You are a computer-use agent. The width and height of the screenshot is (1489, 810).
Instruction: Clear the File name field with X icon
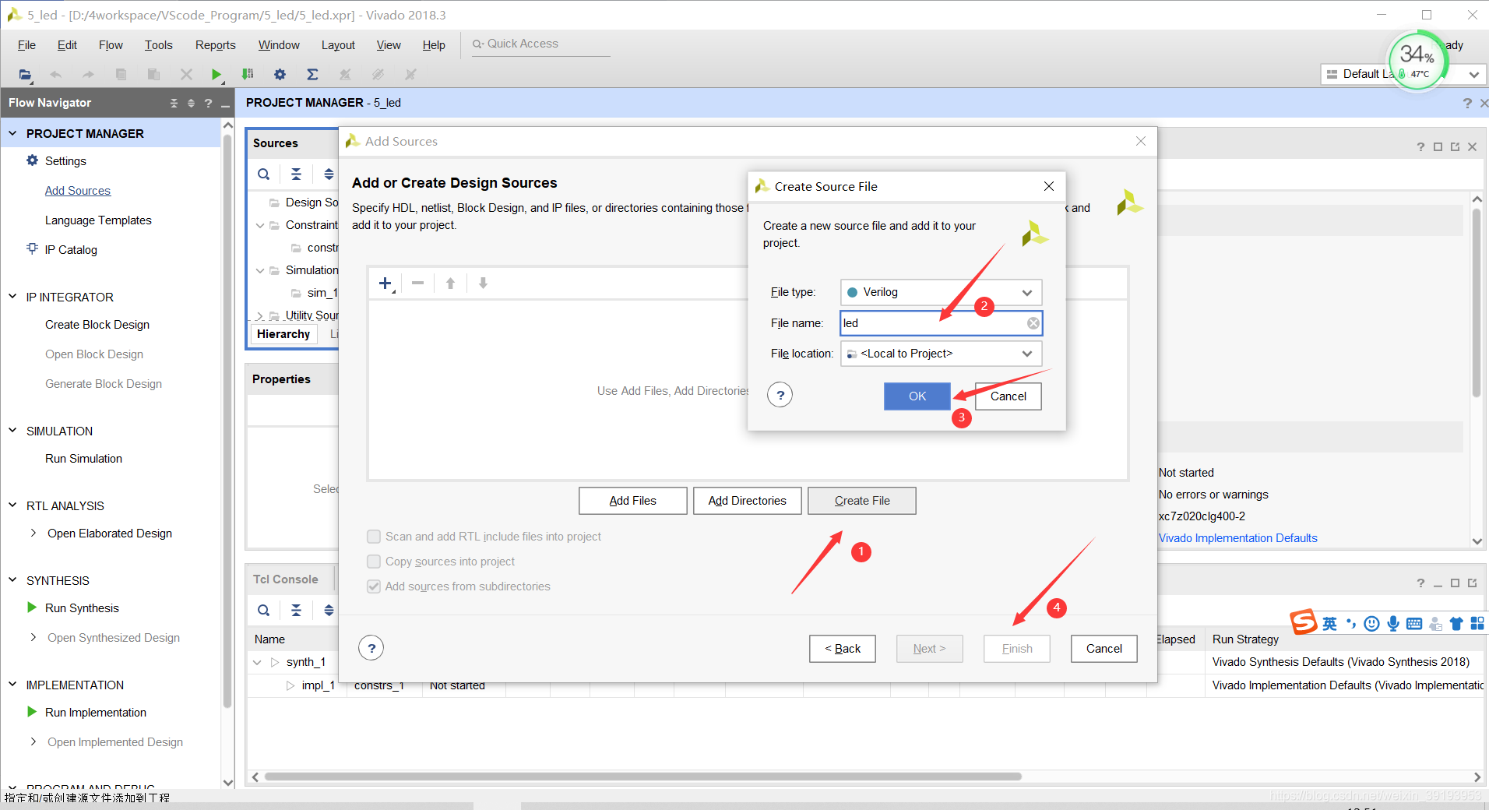click(1033, 323)
